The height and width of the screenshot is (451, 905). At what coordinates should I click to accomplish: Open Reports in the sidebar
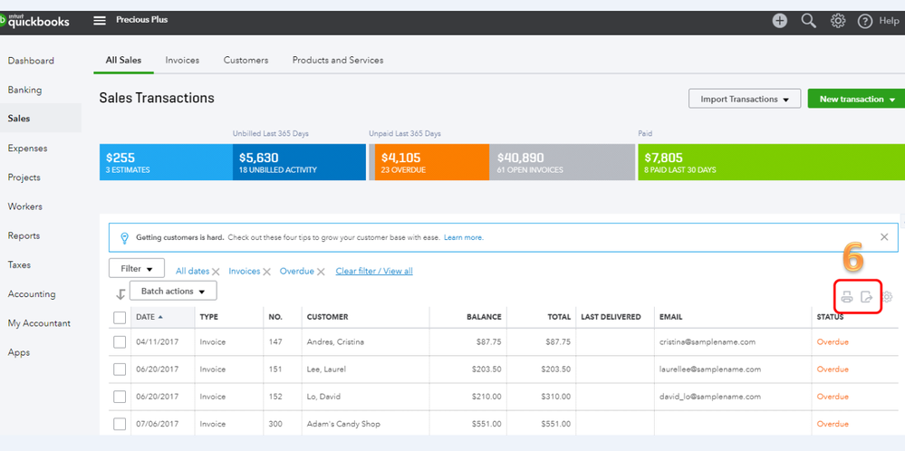click(24, 235)
